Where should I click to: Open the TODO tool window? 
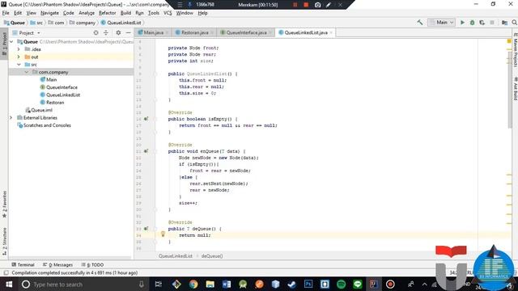pyautogui.click(x=92, y=264)
